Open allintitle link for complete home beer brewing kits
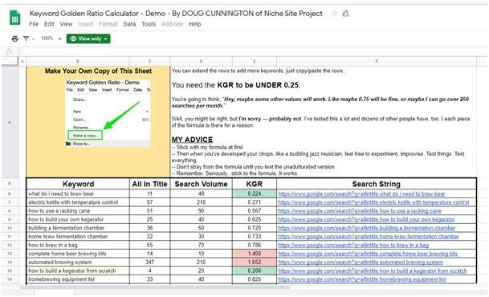The image size is (489, 297). coord(368,254)
